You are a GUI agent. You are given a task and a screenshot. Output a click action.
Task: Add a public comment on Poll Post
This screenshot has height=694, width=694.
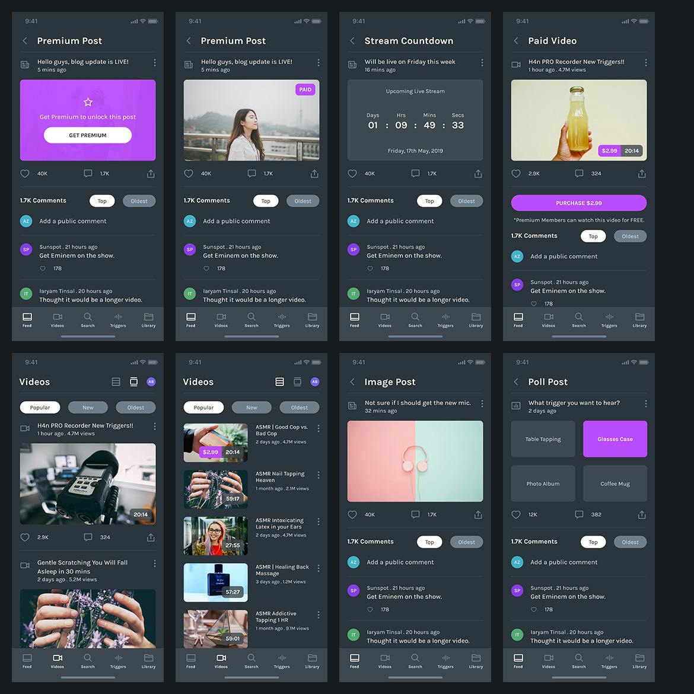pos(564,562)
